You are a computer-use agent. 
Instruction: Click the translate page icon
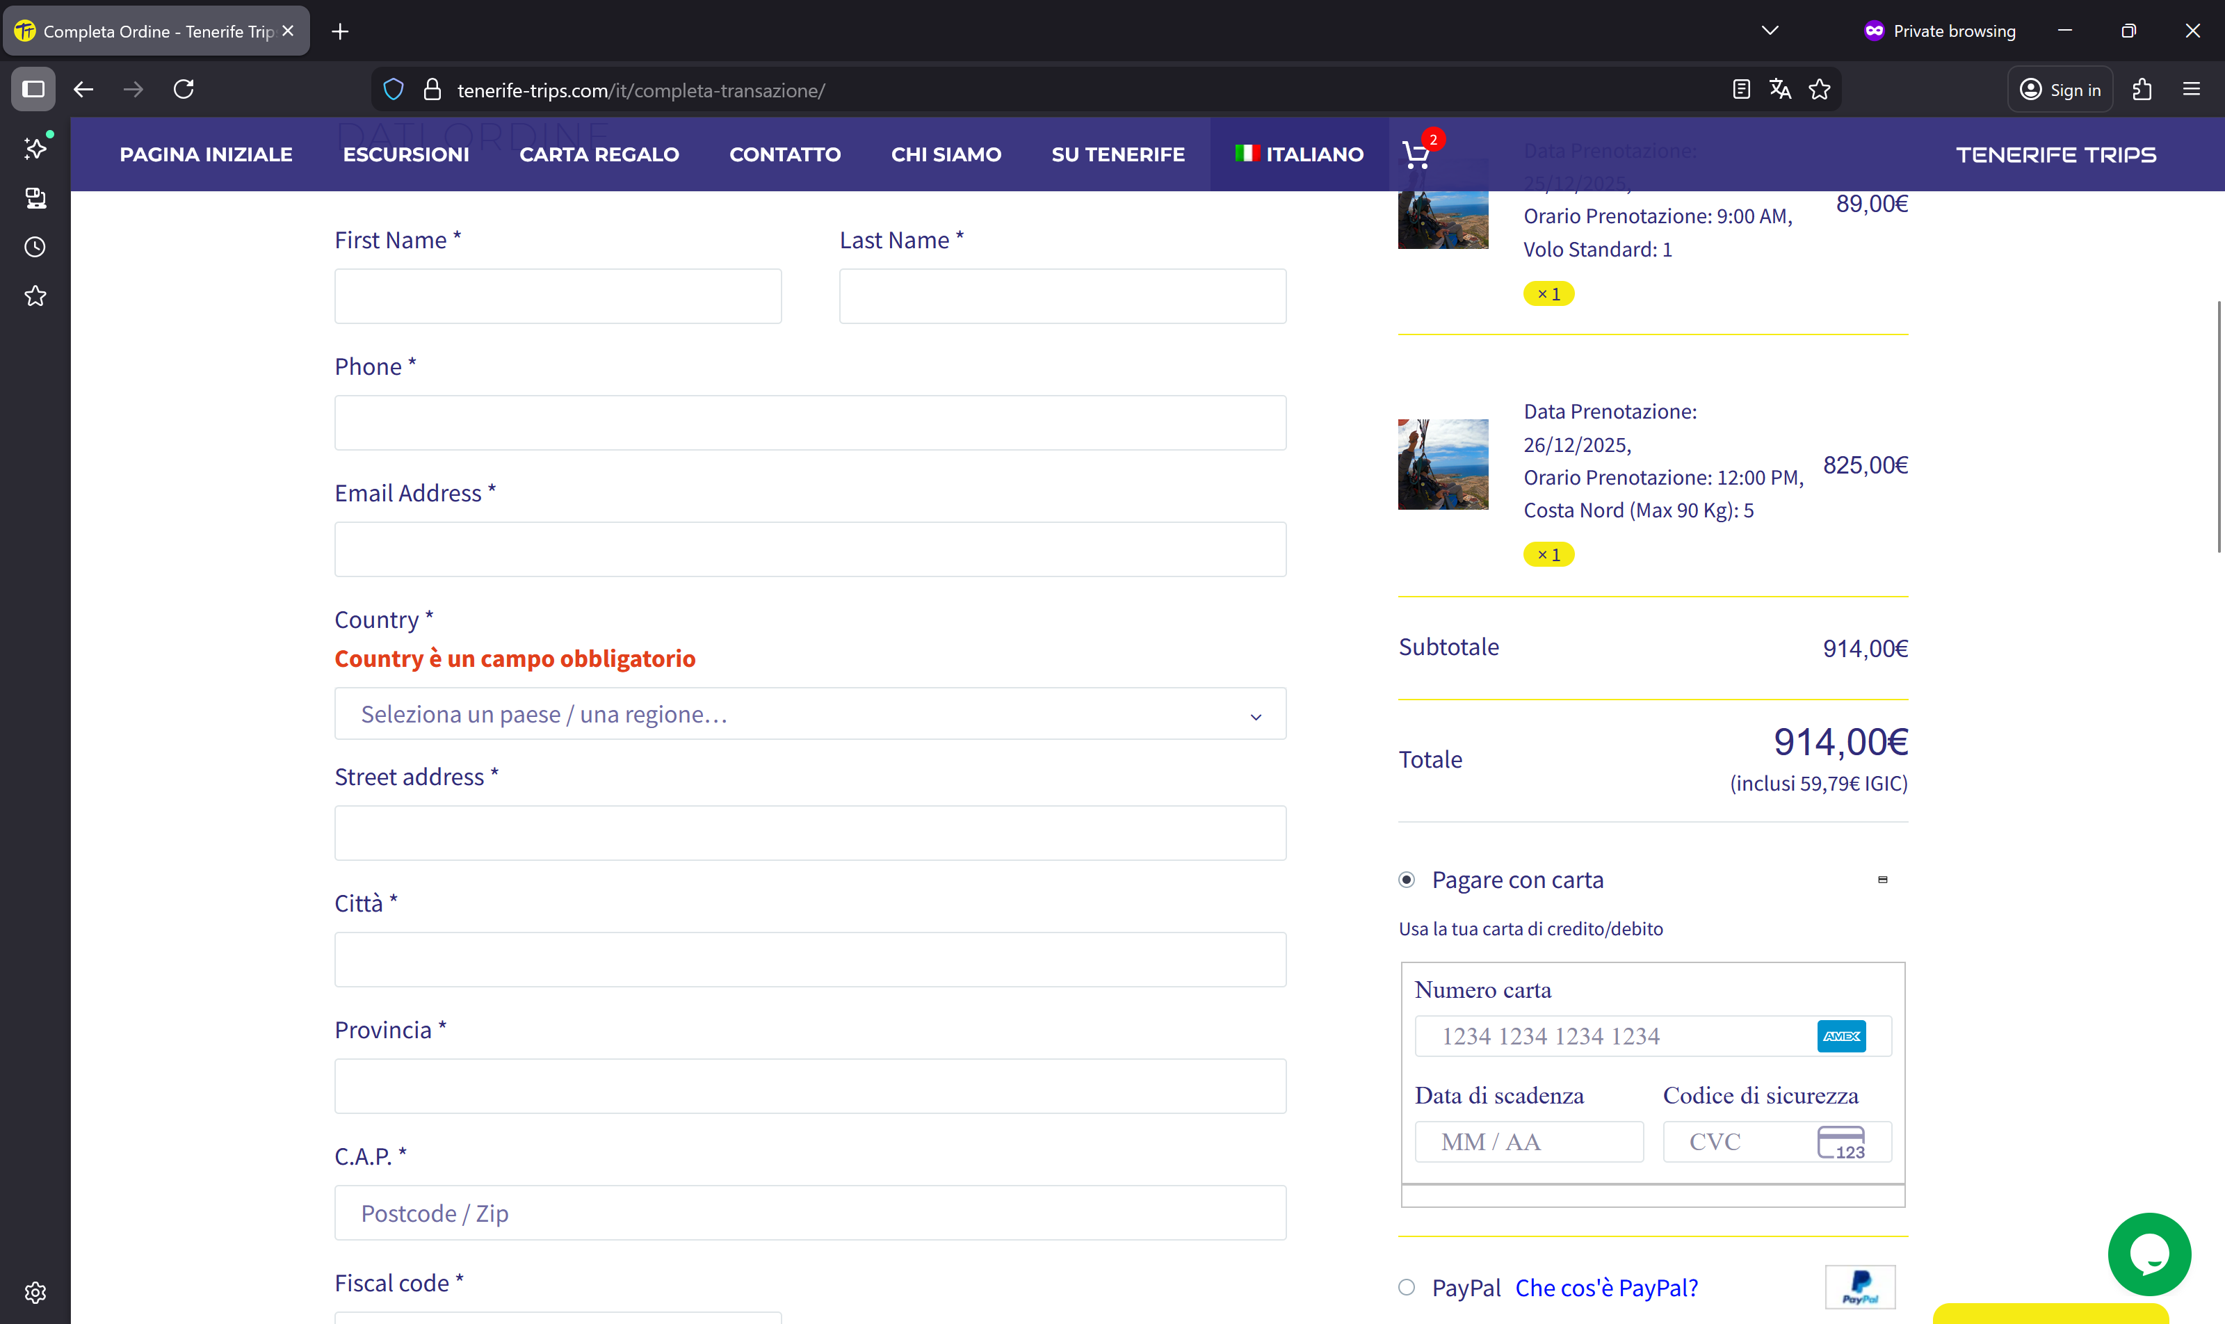[1780, 89]
